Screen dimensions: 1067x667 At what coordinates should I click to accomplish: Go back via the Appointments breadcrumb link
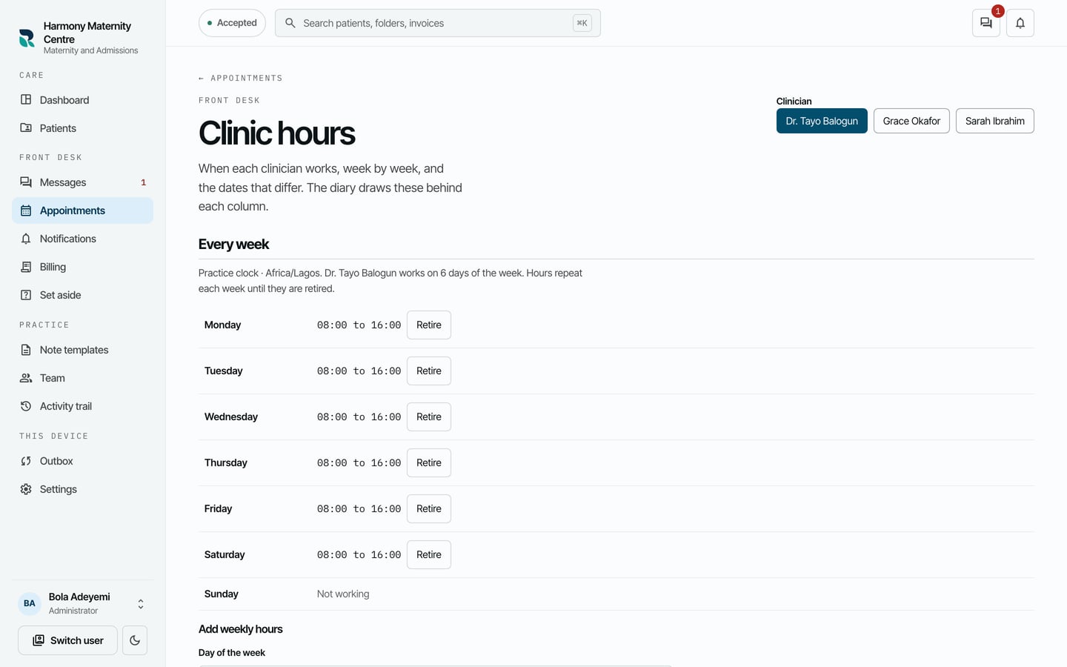tap(241, 78)
